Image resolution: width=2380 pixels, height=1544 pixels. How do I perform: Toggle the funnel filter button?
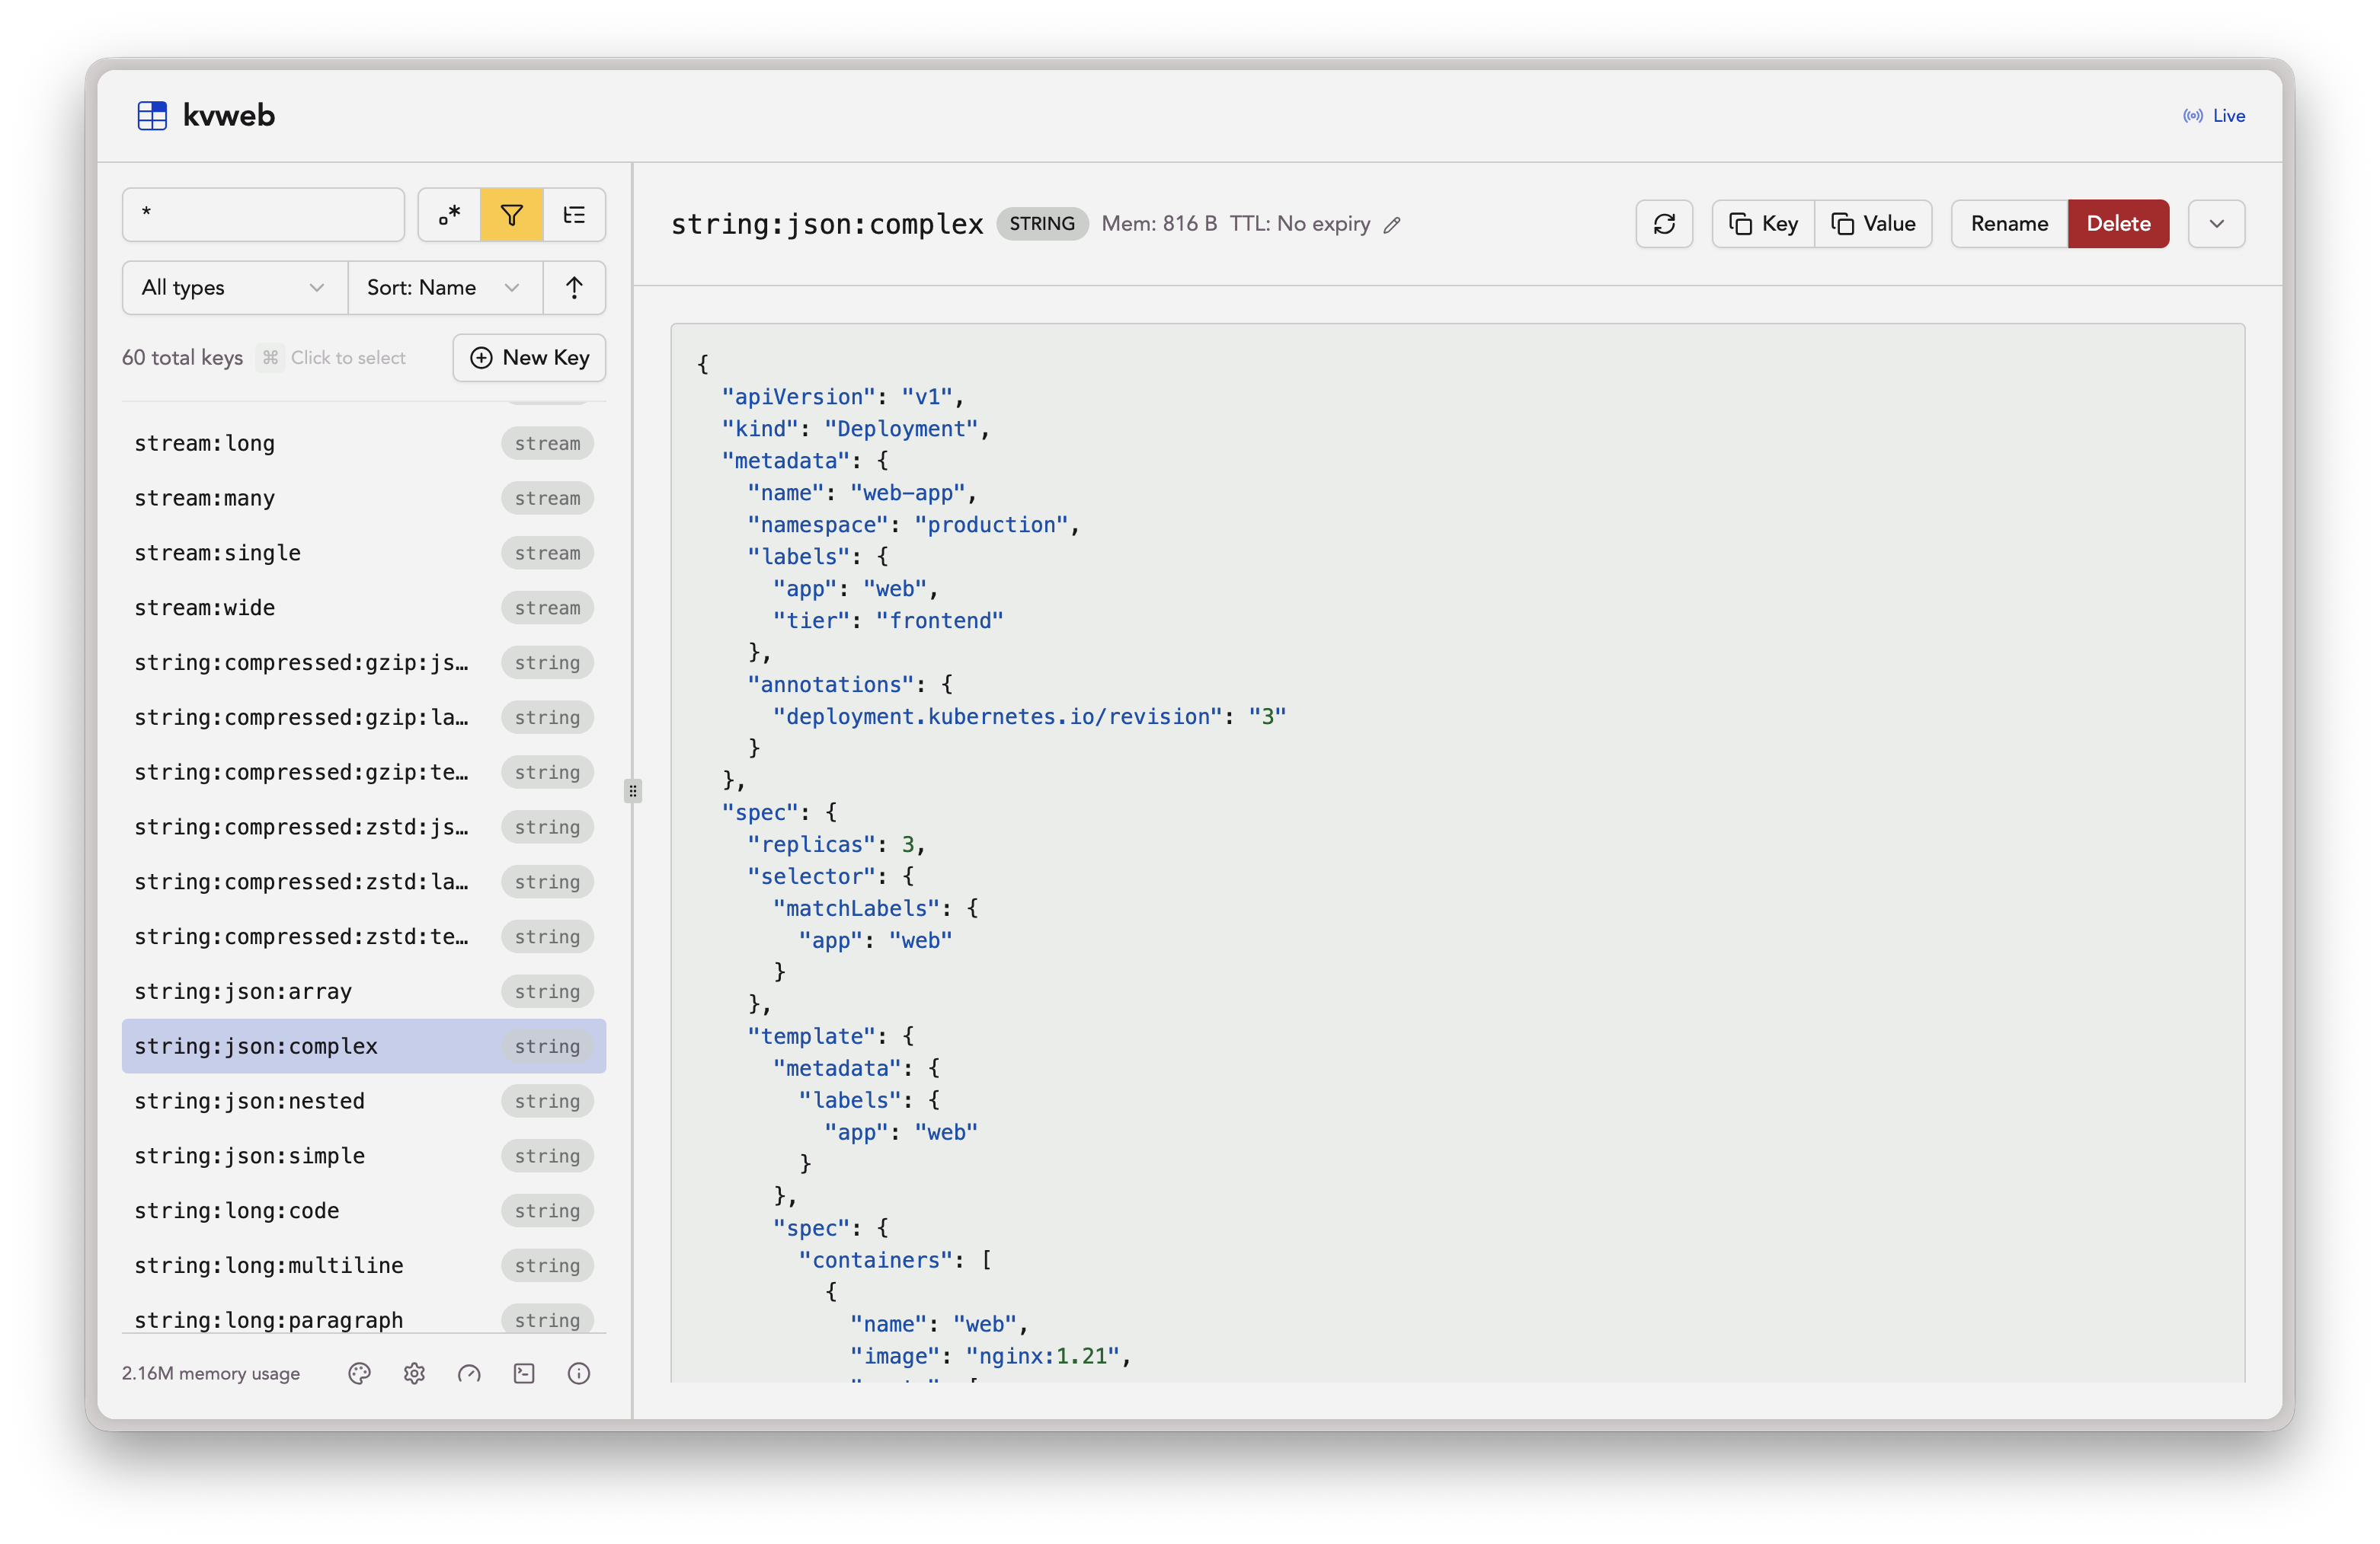511,215
